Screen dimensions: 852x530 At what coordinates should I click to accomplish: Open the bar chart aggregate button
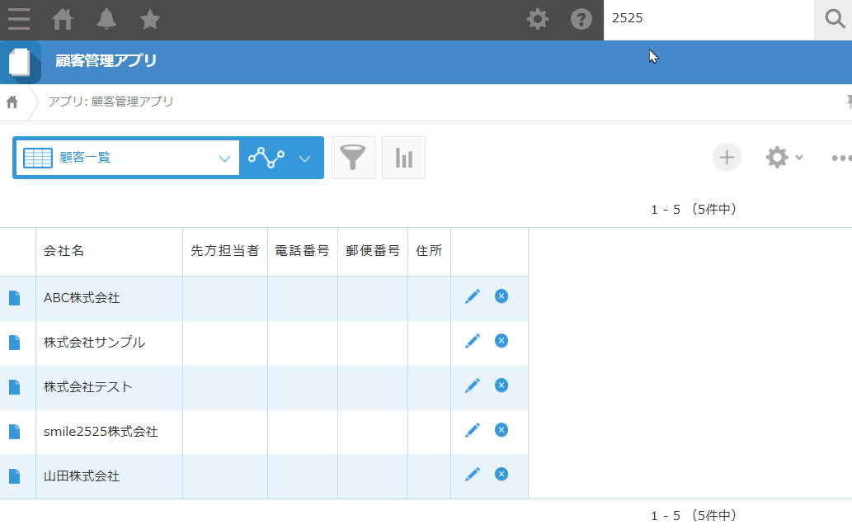[x=403, y=158]
